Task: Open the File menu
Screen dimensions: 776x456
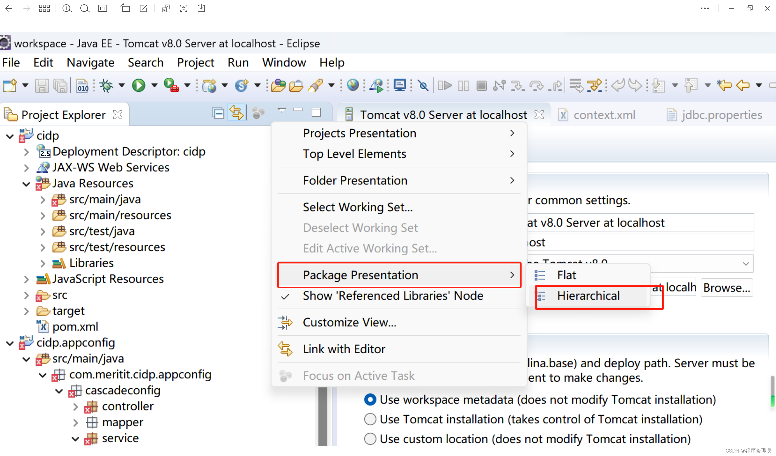Action: coord(11,63)
